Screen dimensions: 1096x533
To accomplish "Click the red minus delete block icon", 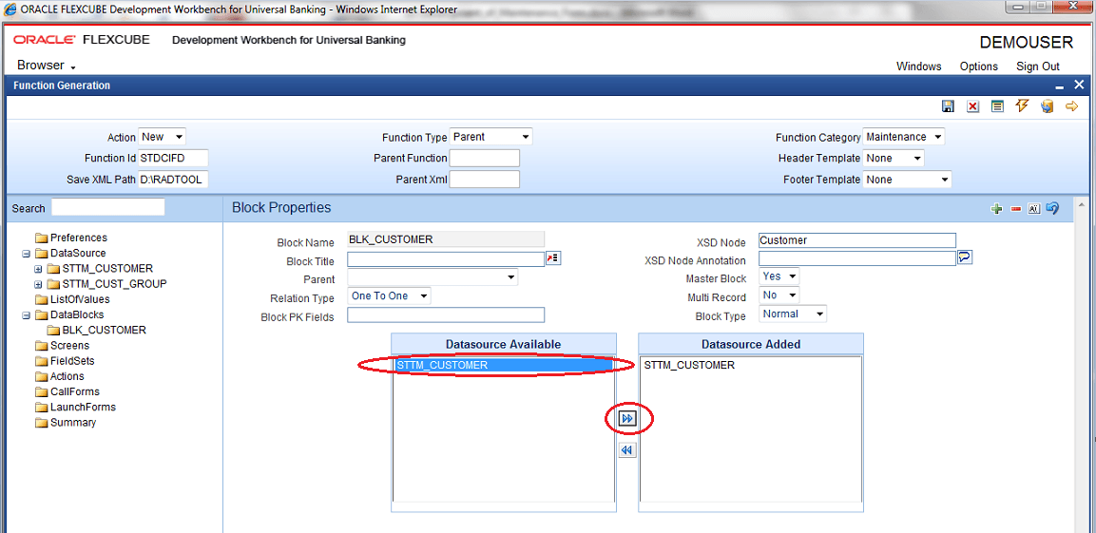I will point(1015,208).
